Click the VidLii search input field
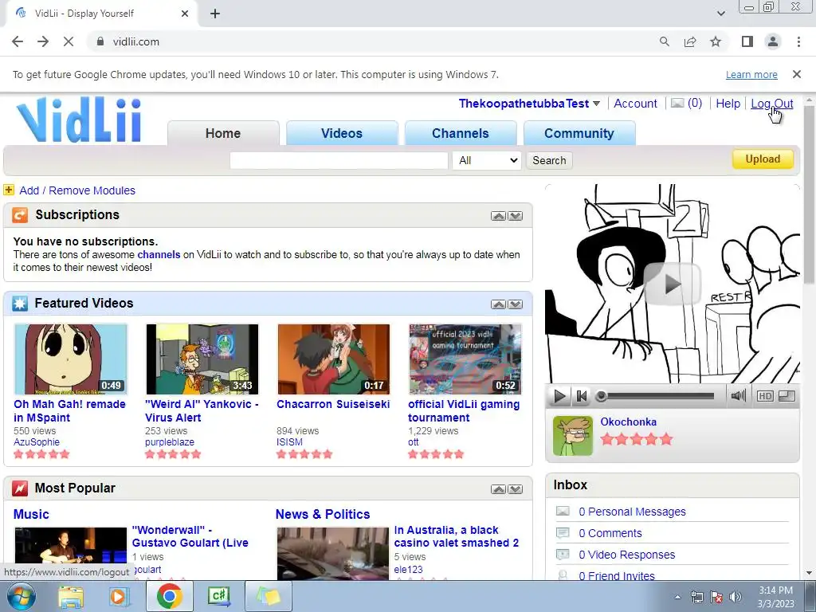 click(339, 160)
